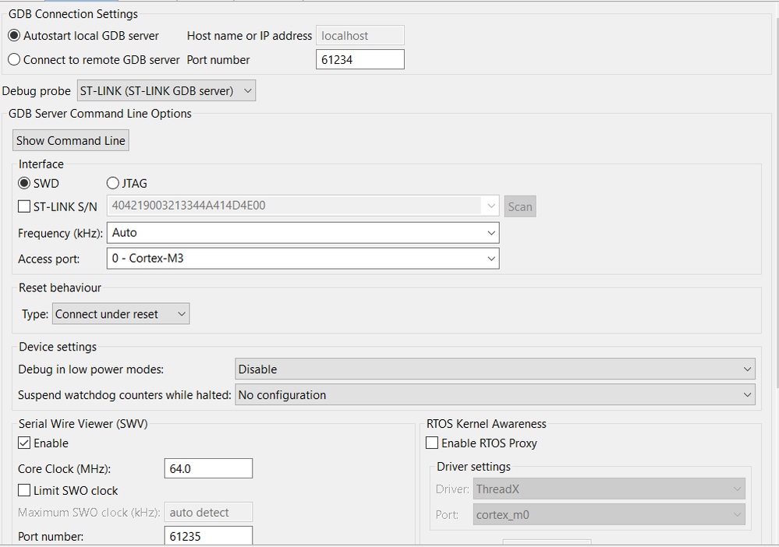Select SWD interface option
The width and height of the screenshot is (779, 547).
[25, 184]
